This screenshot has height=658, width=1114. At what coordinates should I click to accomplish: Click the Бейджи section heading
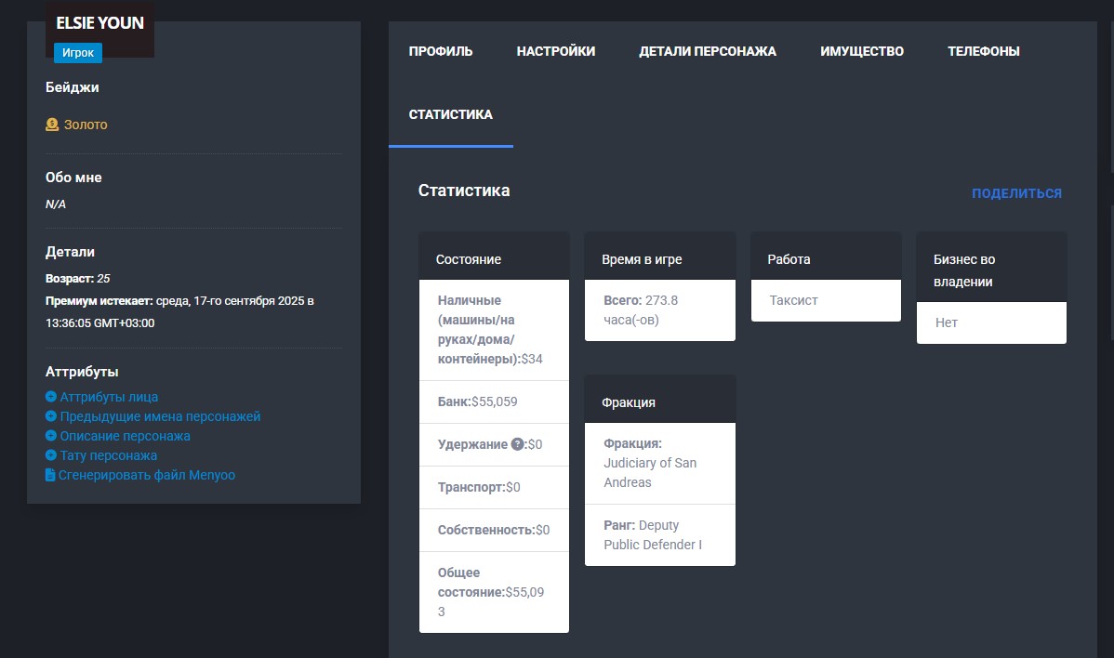pyautogui.click(x=73, y=87)
